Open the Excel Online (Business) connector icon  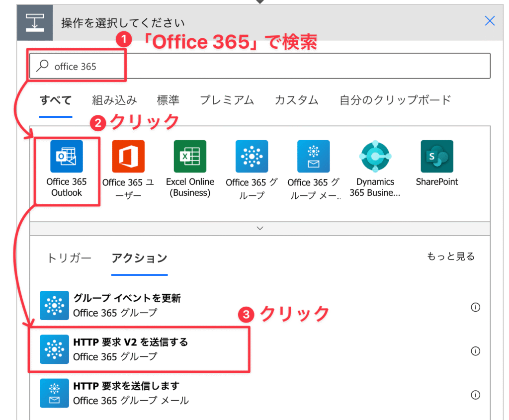pos(190,156)
